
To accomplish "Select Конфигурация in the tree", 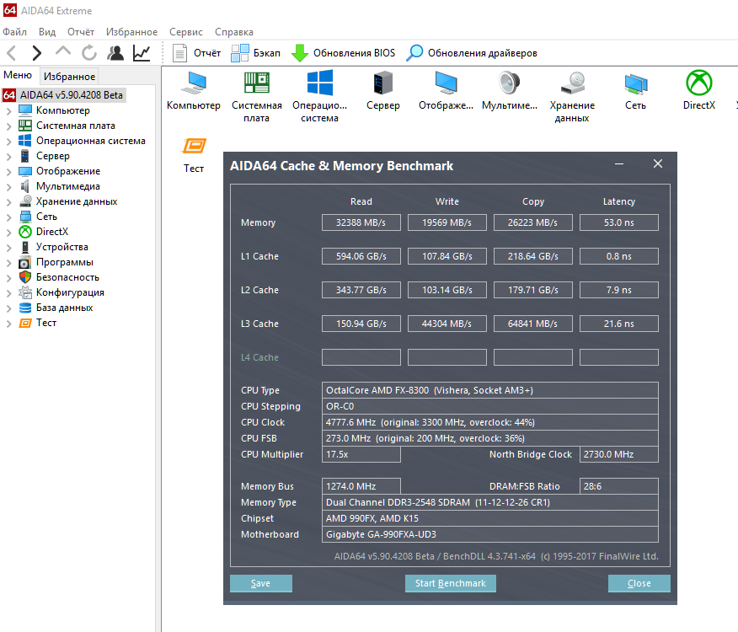I will tap(70, 292).
